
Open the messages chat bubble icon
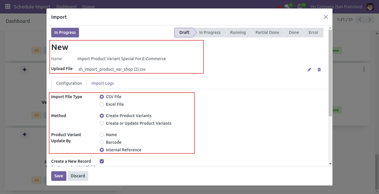[287, 6]
